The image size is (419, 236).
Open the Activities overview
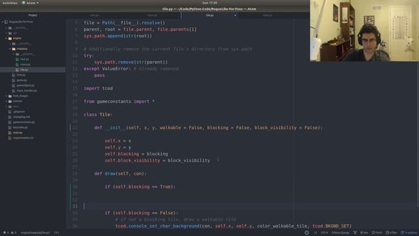tap(10, 3)
